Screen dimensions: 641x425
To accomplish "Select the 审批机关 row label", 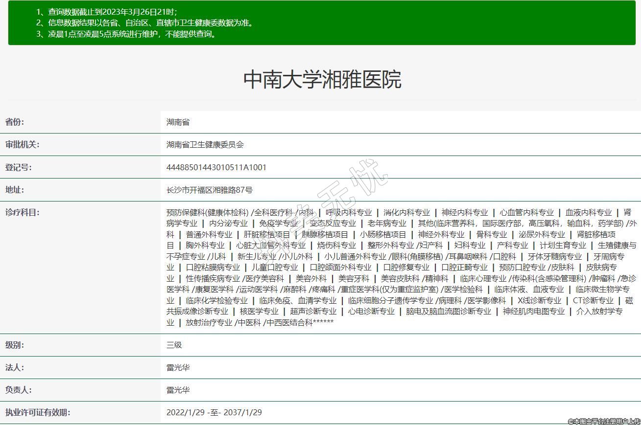I will [x=22, y=144].
